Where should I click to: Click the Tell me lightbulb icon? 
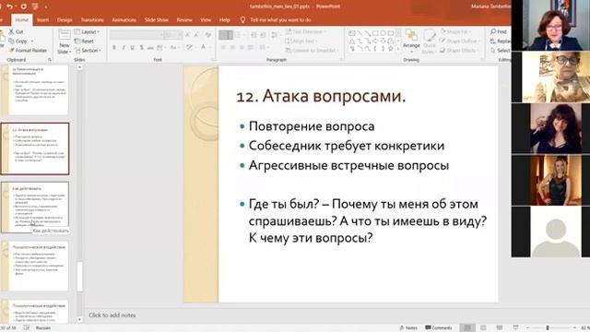tap(242, 20)
